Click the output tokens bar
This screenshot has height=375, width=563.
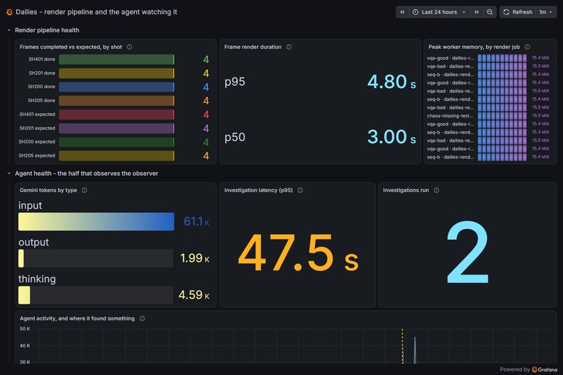point(96,258)
